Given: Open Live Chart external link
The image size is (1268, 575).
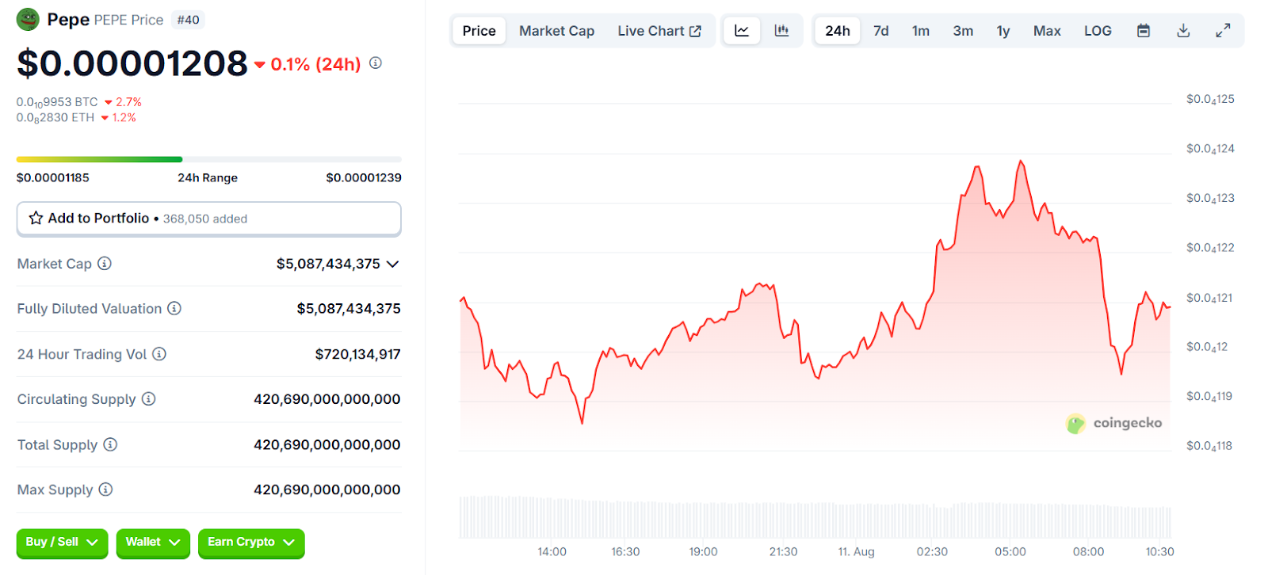Looking at the screenshot, I should click(659, 31).
